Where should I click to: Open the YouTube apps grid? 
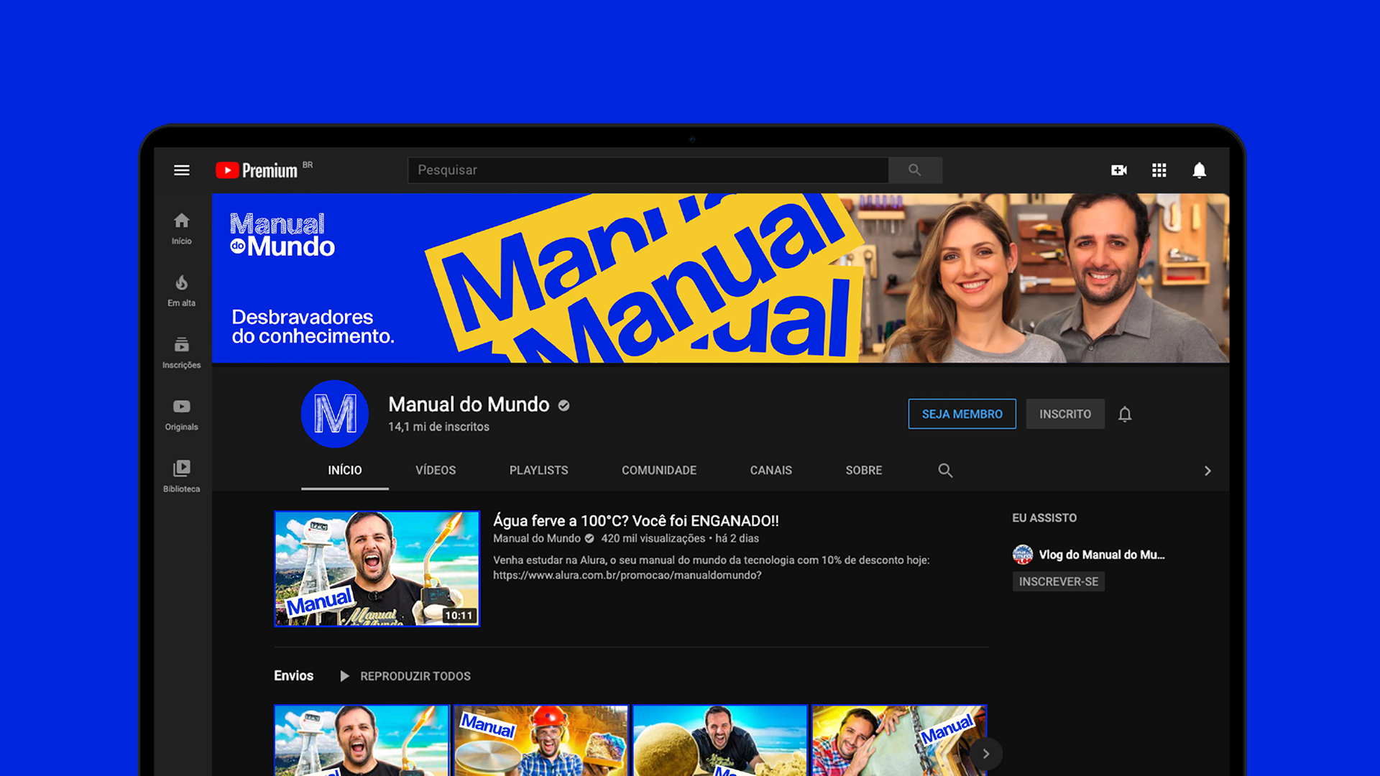point(1159,170)
